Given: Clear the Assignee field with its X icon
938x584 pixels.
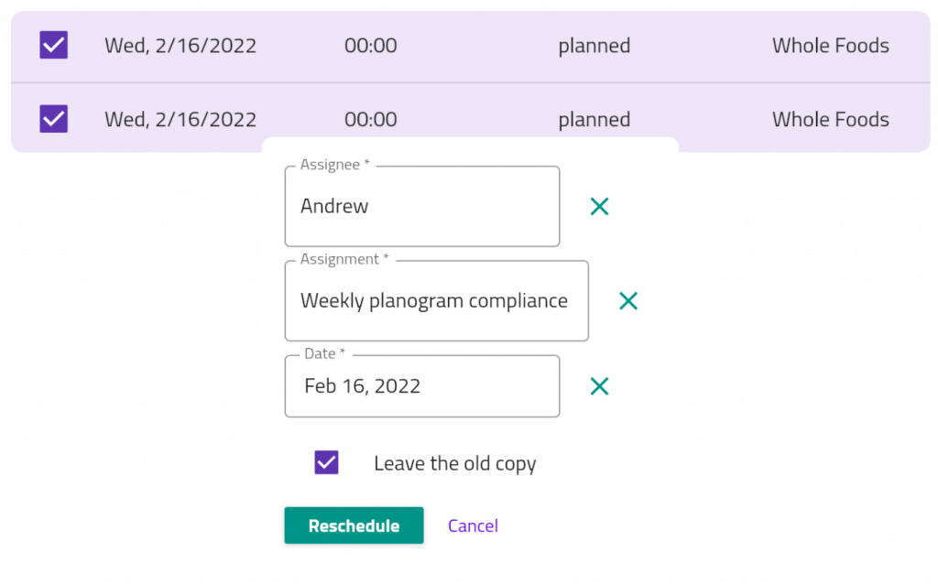Looking at the screenshot, I should pos(600,206).
